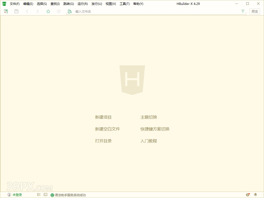
Task: Open the 帮助(Y) menu
Action: [138, 4]
